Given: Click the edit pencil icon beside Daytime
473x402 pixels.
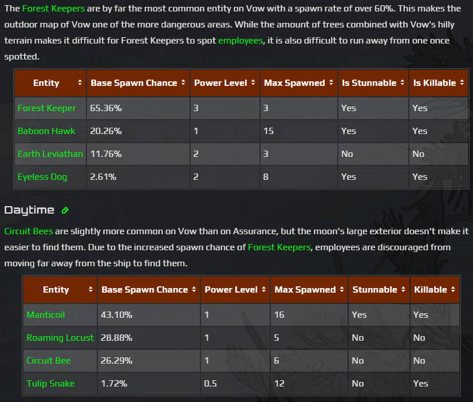Looking at the screenshot, I should pyautogui.click(x=65, y=210).
